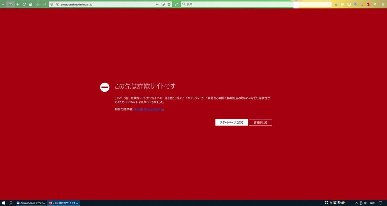Switch to Amazon.co.jp taskbar window
The image size is (387, 206).
point(31,203)
